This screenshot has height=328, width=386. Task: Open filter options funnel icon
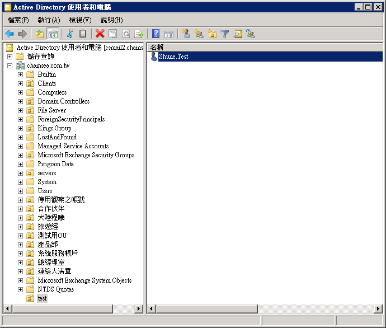pos(224,34)
